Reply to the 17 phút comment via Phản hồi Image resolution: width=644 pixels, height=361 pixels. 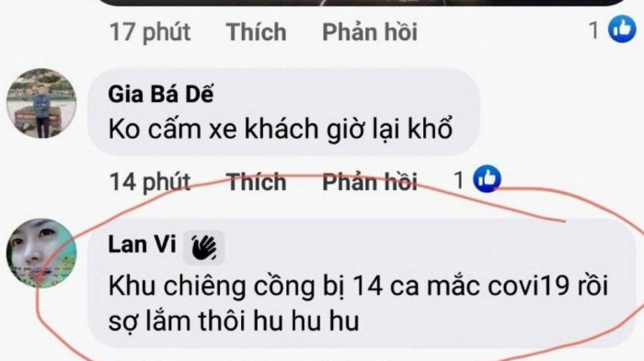tap(370, 32)
